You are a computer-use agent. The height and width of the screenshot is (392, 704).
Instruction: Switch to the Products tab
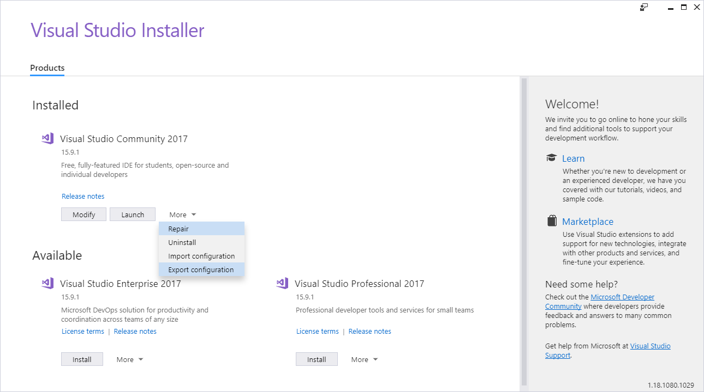47,68
